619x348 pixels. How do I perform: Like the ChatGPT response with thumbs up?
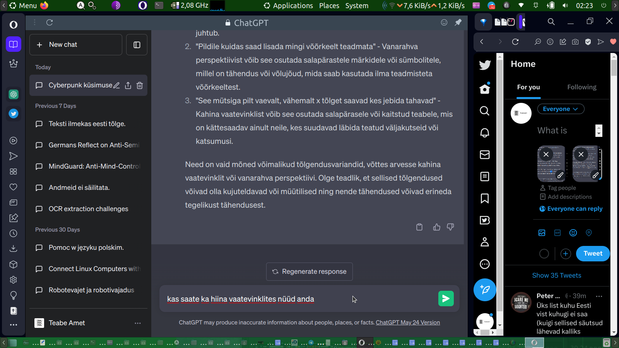pyautogui.click(x=437, y=227)
